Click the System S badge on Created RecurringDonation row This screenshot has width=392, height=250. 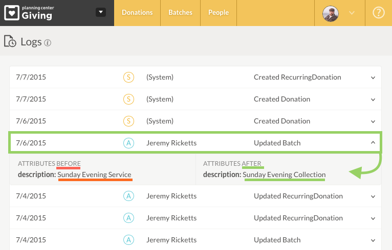pos(128,77)
